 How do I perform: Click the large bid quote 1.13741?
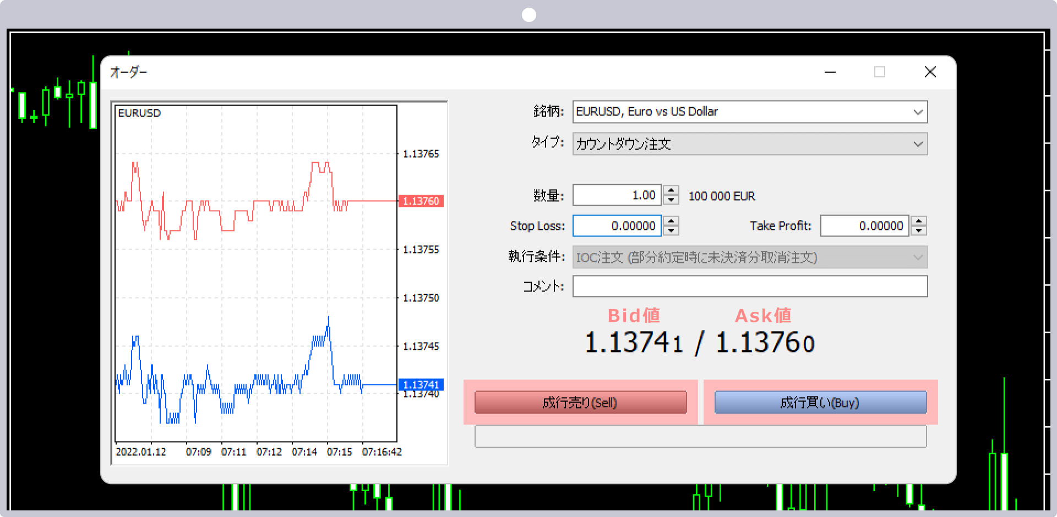tap(634, 343)
